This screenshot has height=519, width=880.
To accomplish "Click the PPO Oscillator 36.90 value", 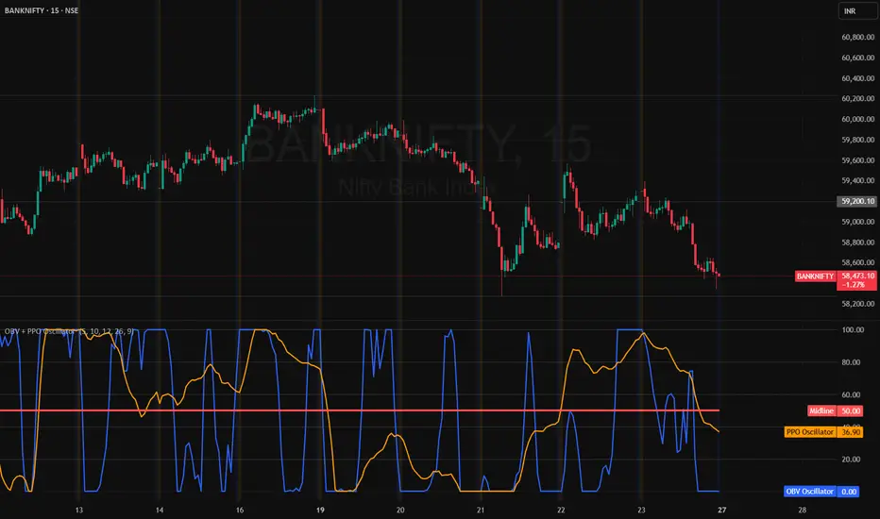I will [x=850, y=432].
